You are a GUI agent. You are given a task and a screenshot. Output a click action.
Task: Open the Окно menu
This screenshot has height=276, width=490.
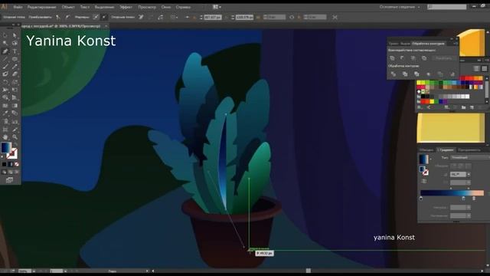point(166,7)
